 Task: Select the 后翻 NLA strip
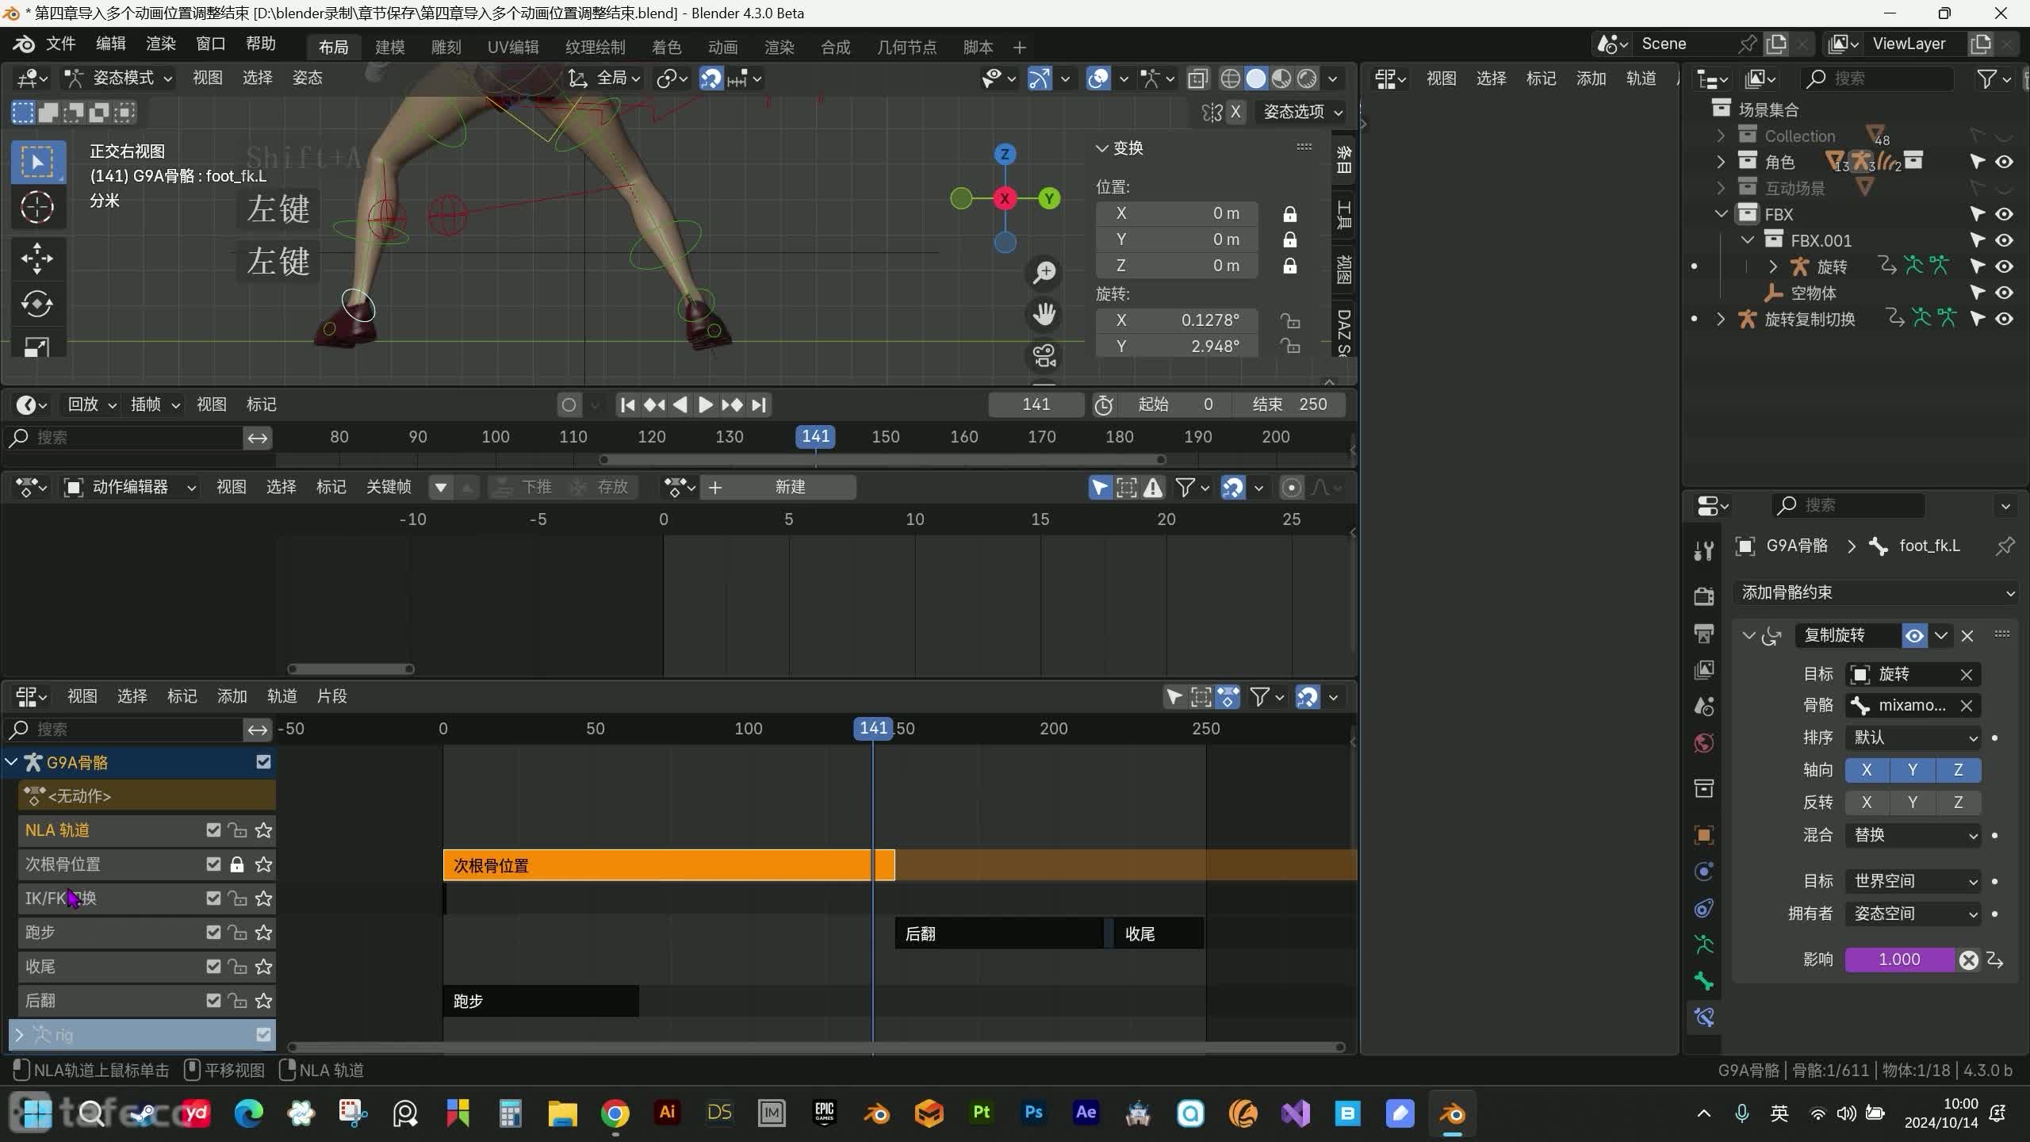pos(999,933)
